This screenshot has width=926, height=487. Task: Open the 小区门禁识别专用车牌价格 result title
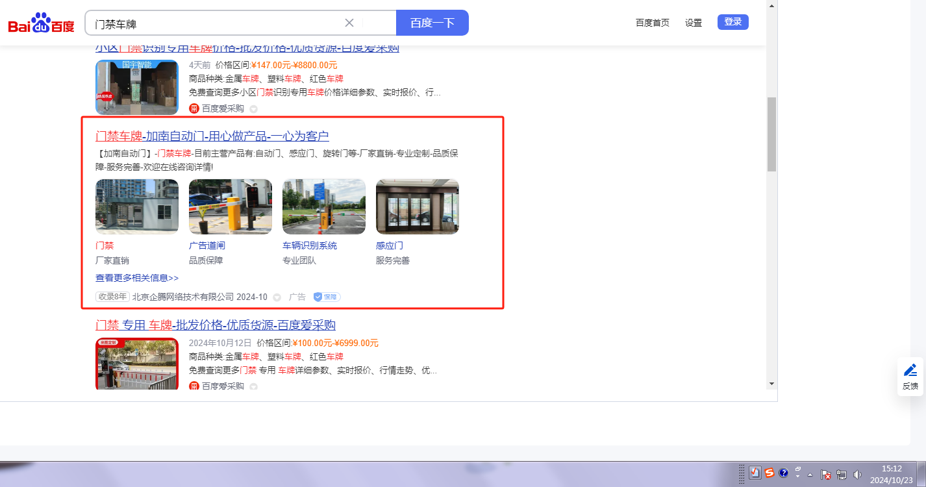point(247,48)
